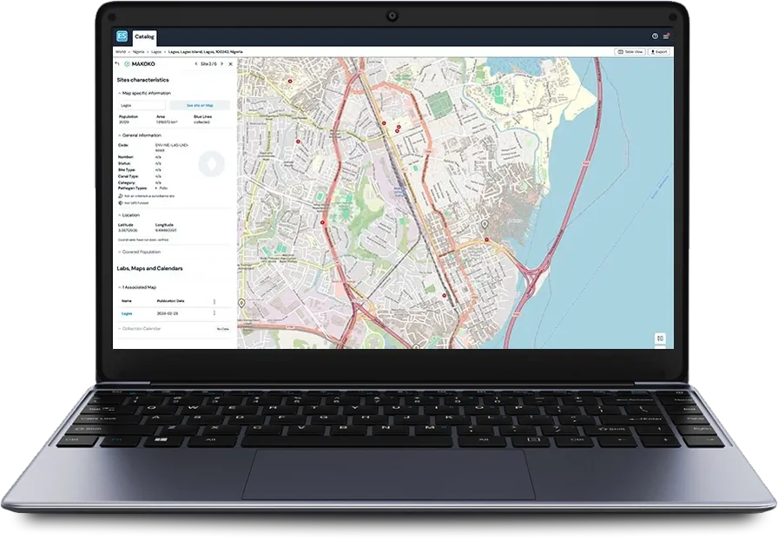Click the Export button

pyautogui.click(x=659, y=51)
